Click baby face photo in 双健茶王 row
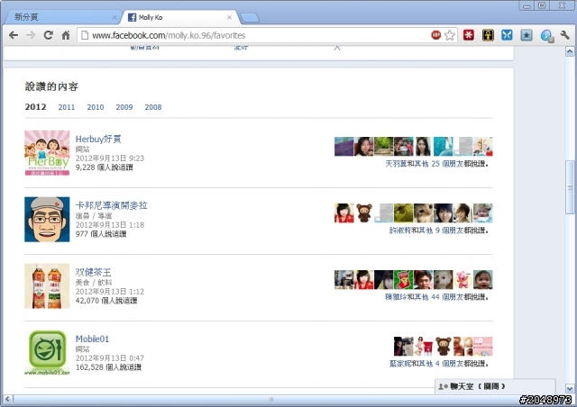 (x=483, y=280)
